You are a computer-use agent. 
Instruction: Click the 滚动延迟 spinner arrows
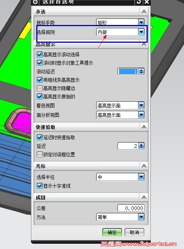[141, 72]
